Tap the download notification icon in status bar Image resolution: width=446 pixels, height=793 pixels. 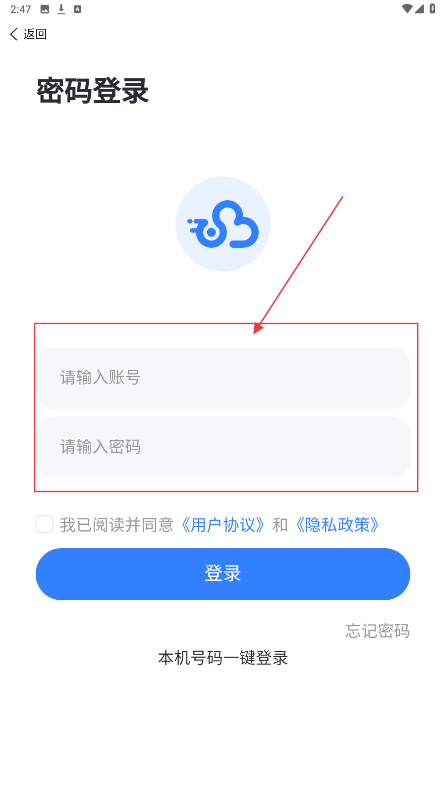(61, 9)
